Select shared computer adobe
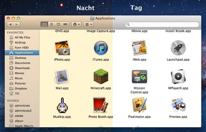The image size is (206, 132). [22, 116]
